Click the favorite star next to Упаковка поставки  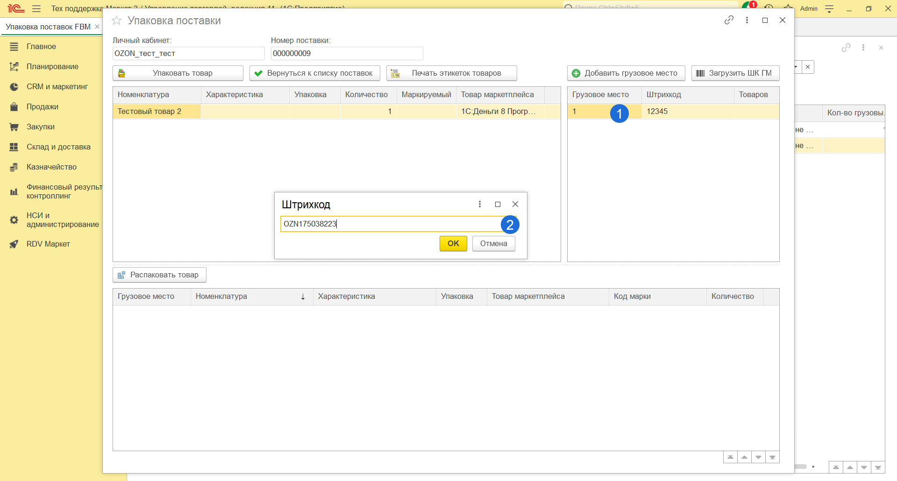117,21
